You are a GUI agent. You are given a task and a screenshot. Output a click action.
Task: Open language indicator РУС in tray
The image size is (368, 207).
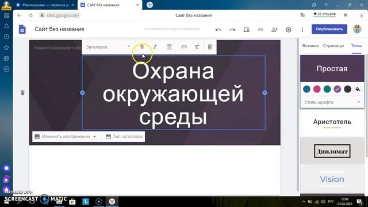point(331,202)
